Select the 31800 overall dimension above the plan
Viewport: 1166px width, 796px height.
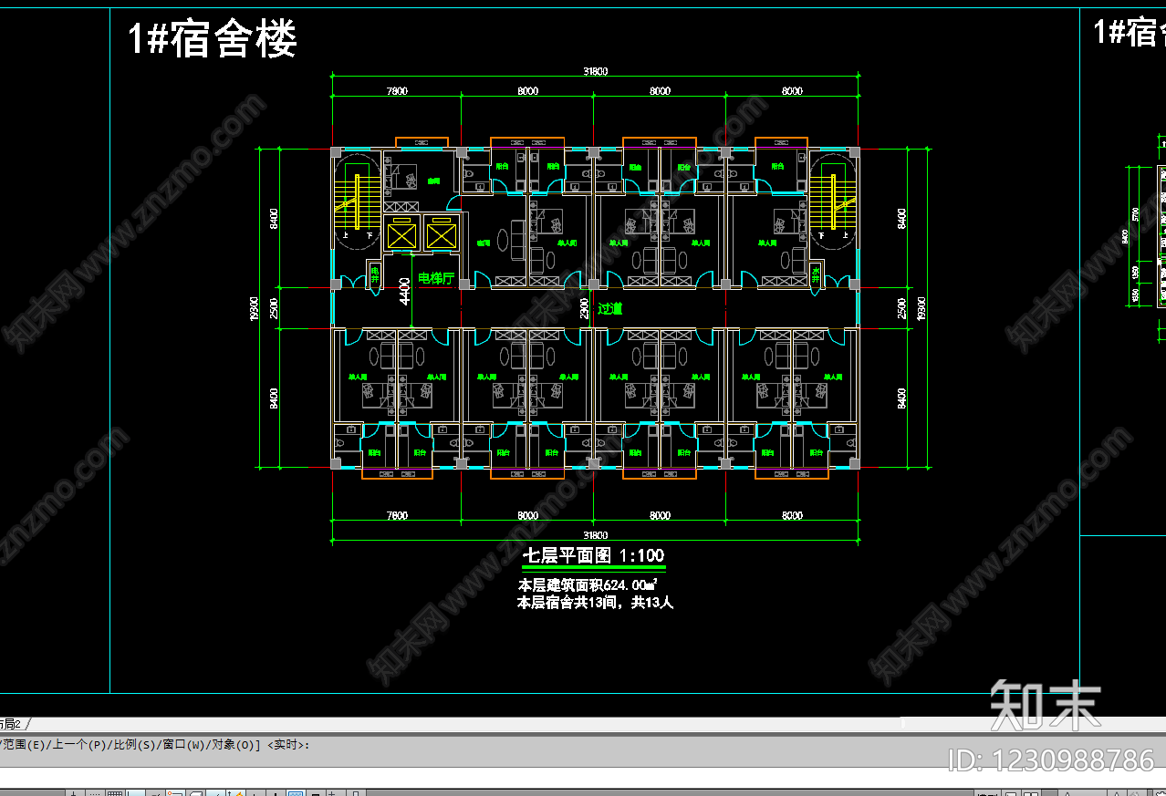click(595, 71)
